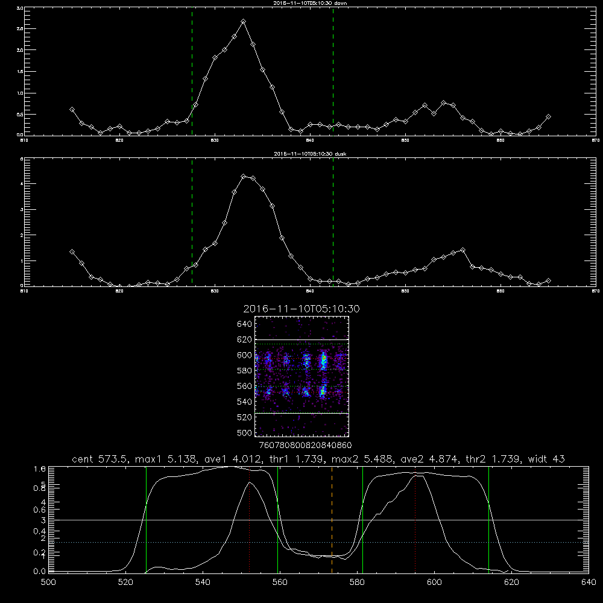Click the secondary peak diamond near 856 in dusk plot

(463, 250)
